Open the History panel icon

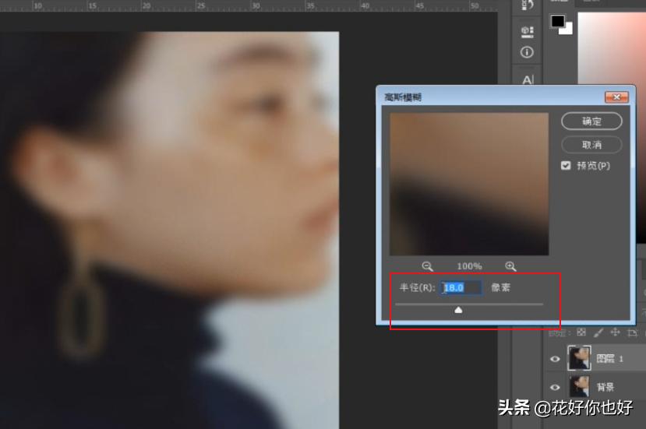[528, 5]
